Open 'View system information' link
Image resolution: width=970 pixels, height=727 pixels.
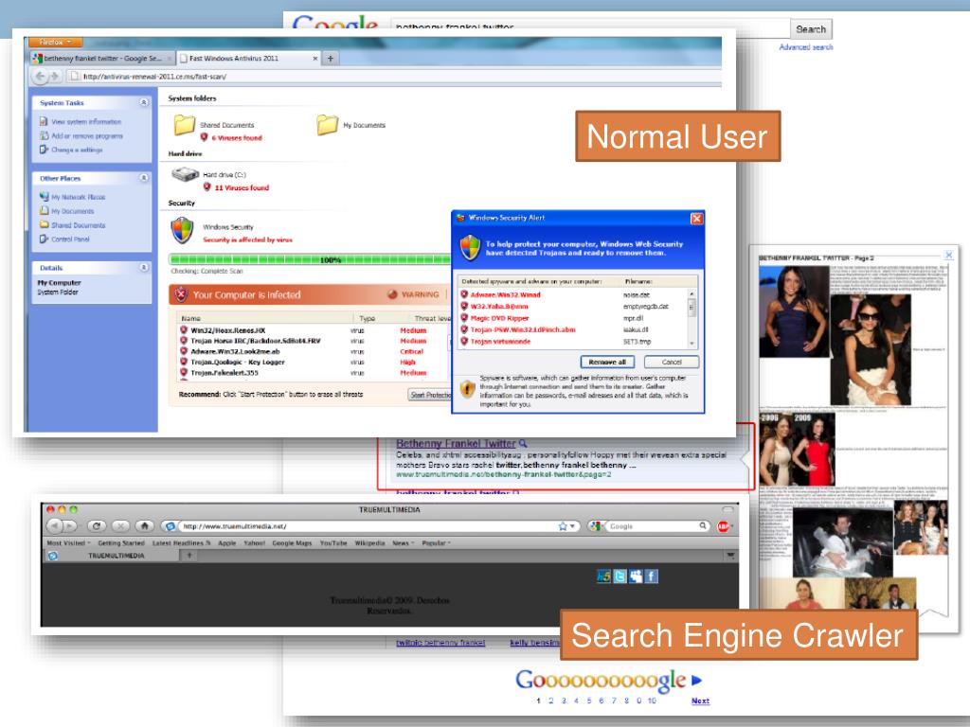click(86, 122)
